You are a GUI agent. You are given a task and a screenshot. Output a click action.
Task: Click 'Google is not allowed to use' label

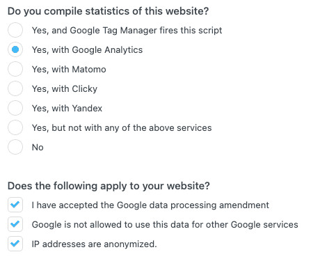point(165,225)
